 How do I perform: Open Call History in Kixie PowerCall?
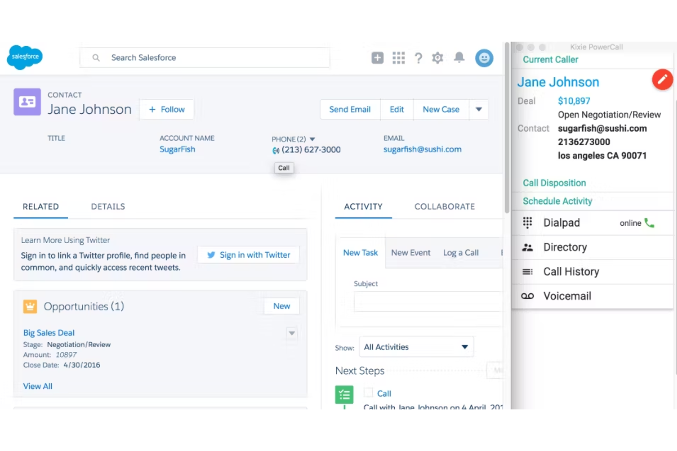(x=592, y=272)
